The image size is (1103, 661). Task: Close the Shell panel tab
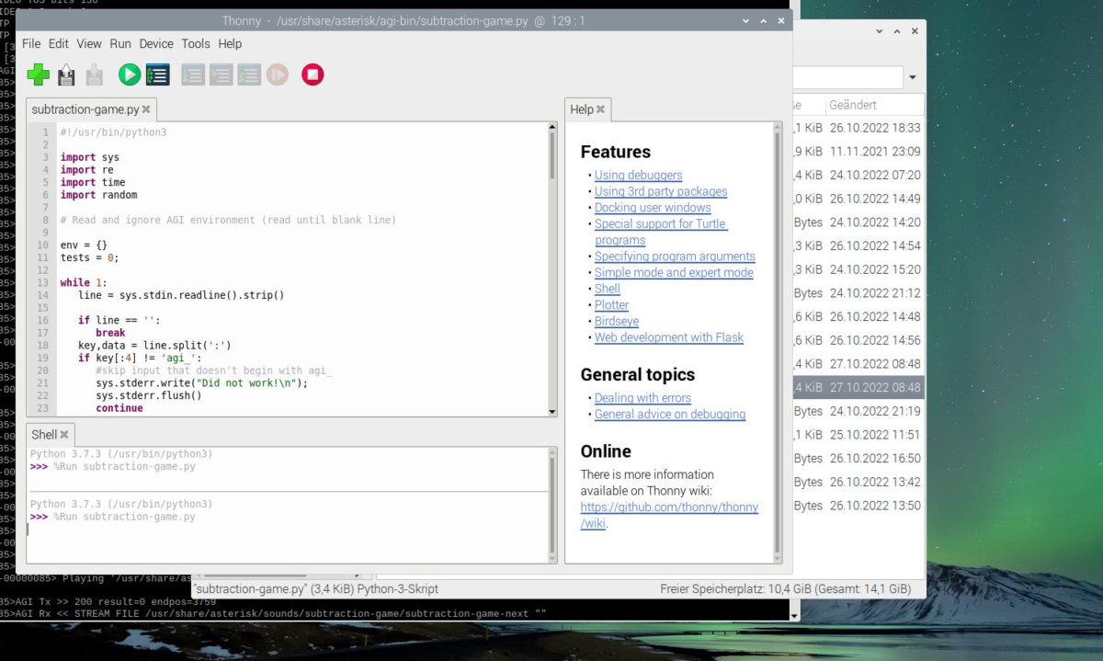click(x=65, y=435)
